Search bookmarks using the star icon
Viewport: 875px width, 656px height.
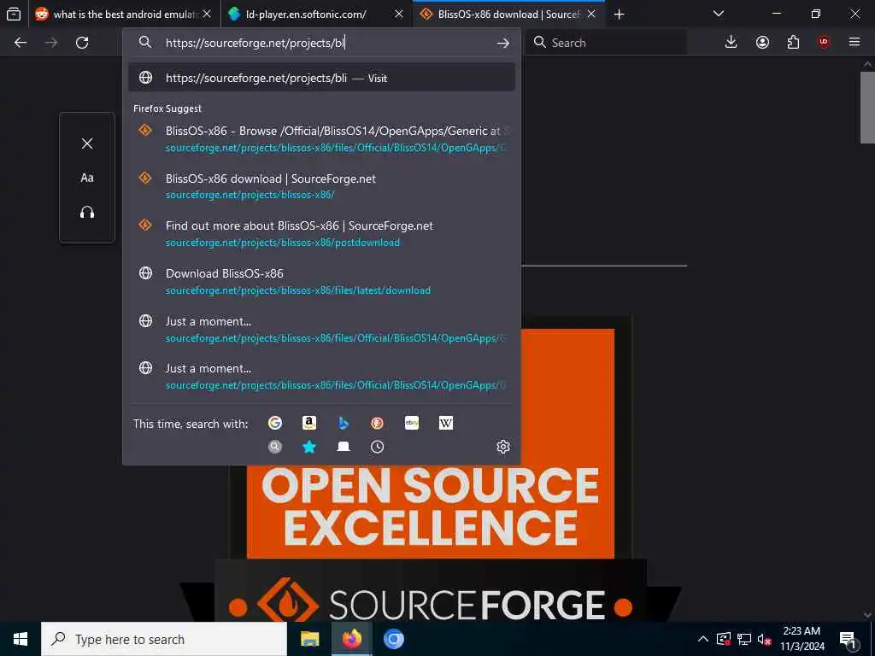click(309, 447)
